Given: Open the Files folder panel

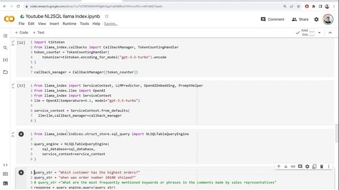Looking at the screenshot, I should point(5,72).
